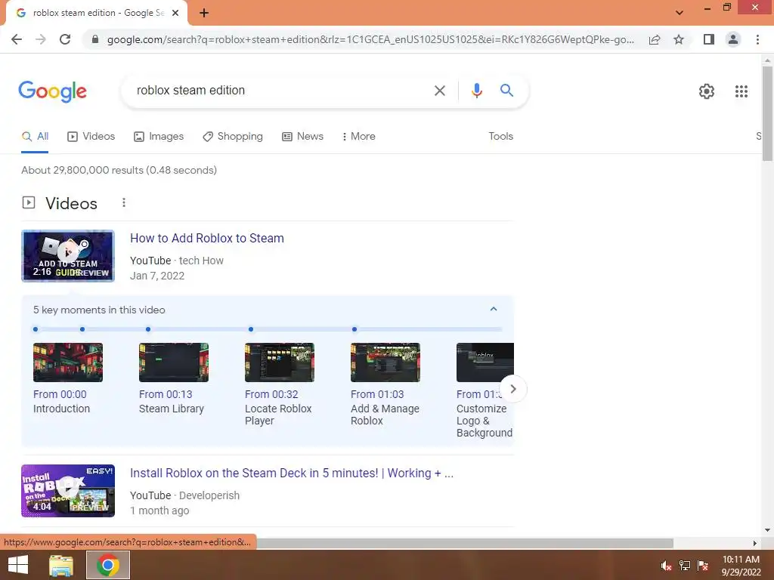774x580 pixels.
Task: Reload the current page
Action: [65, 39]
